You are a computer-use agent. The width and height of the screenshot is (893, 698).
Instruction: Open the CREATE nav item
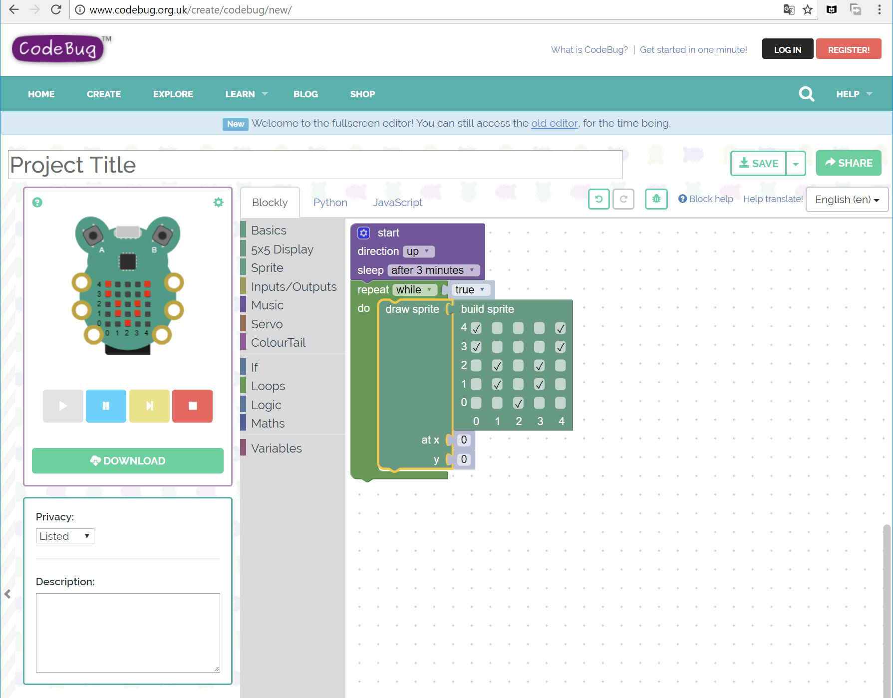(x=104, y=94)
